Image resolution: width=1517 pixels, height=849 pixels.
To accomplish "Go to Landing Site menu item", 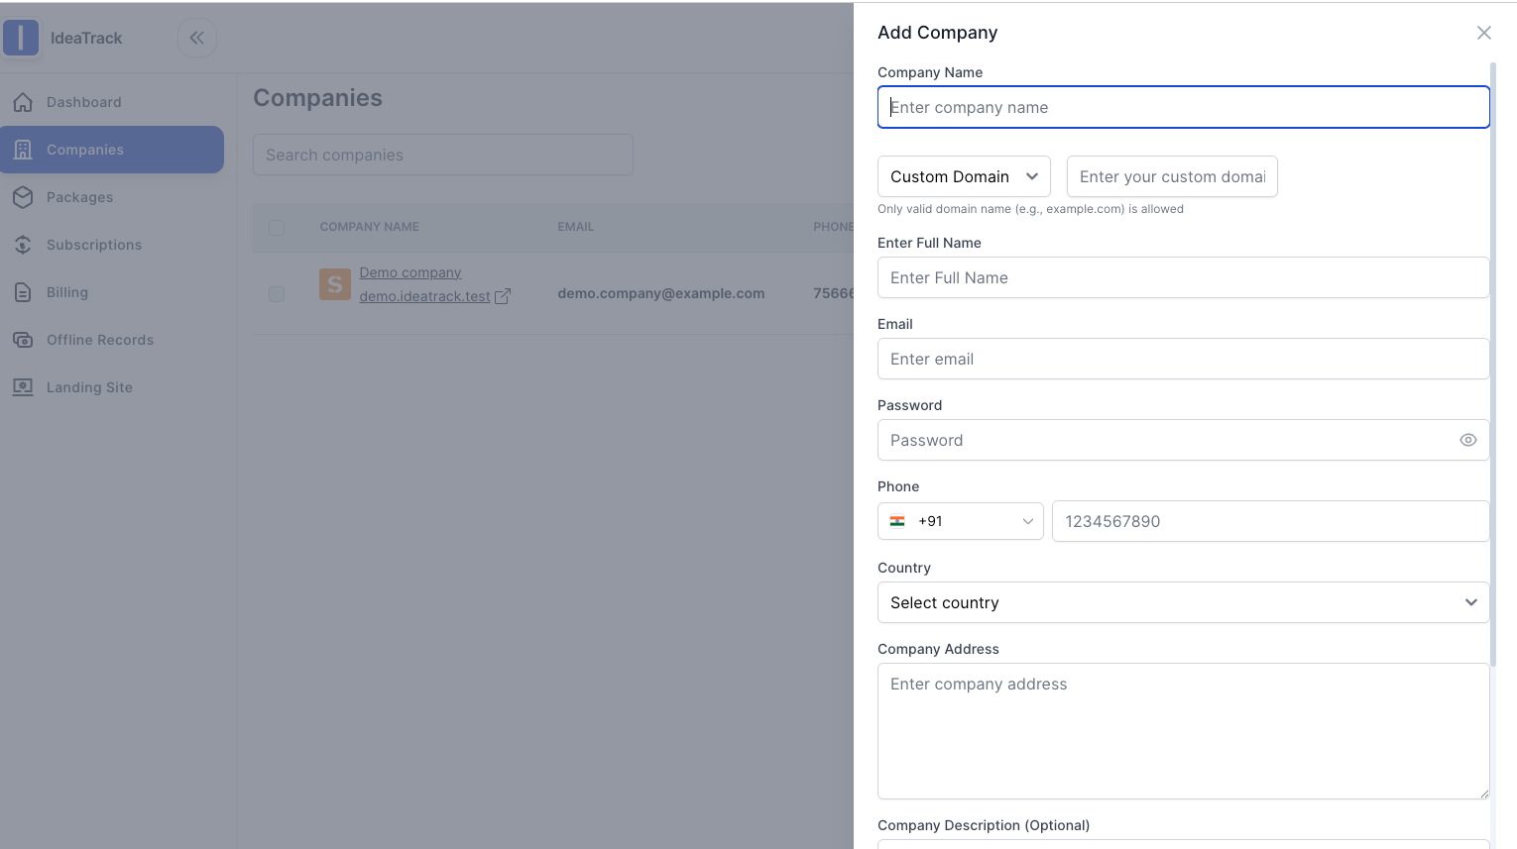I will 89,387.
